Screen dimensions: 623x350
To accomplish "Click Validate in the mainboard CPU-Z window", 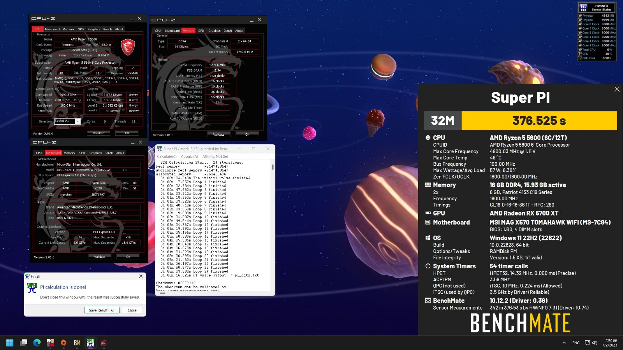I will point(100,257).
